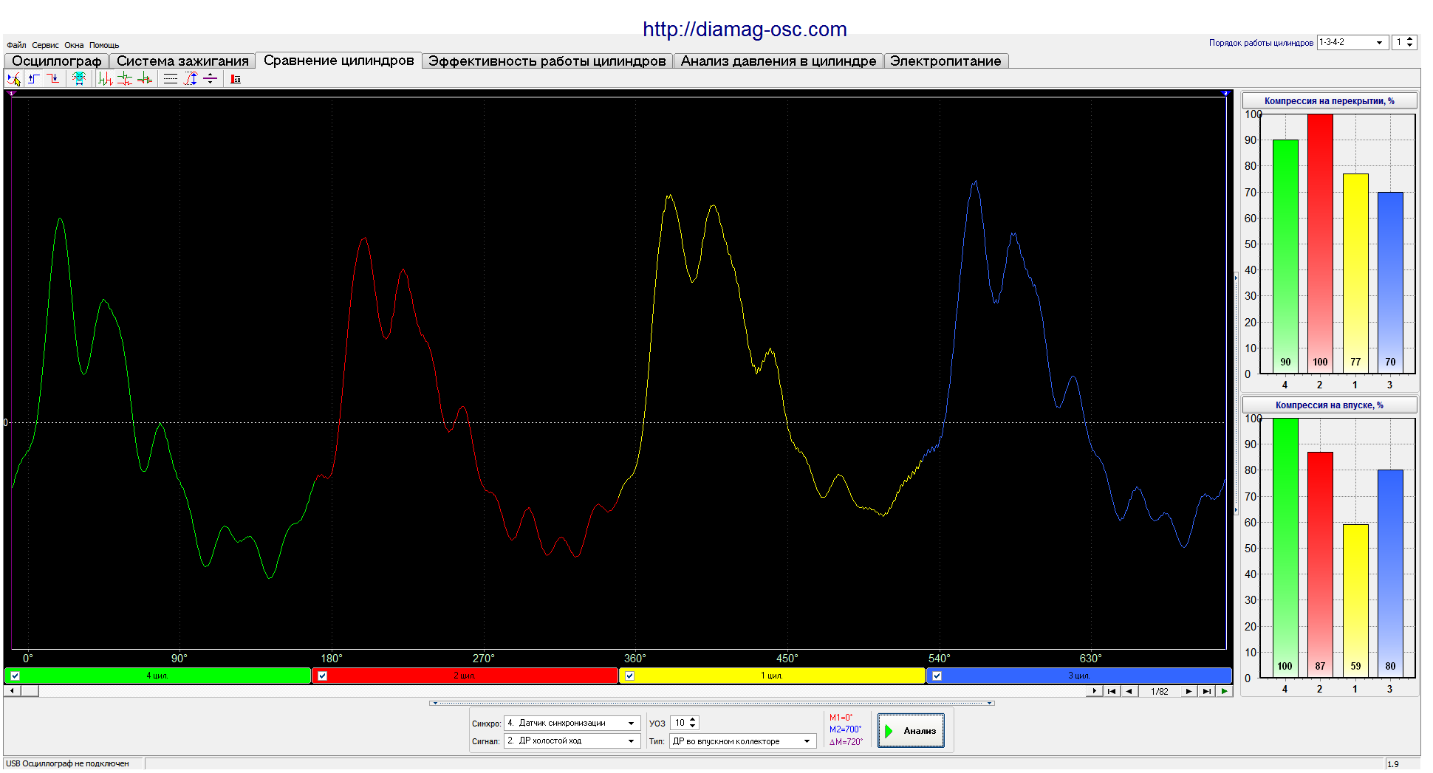Image resolution: width=1433 pixels, height=773 pixels.
Task: Click the USB Осциллограф не подключен status
Action: (x=67, y=763)
